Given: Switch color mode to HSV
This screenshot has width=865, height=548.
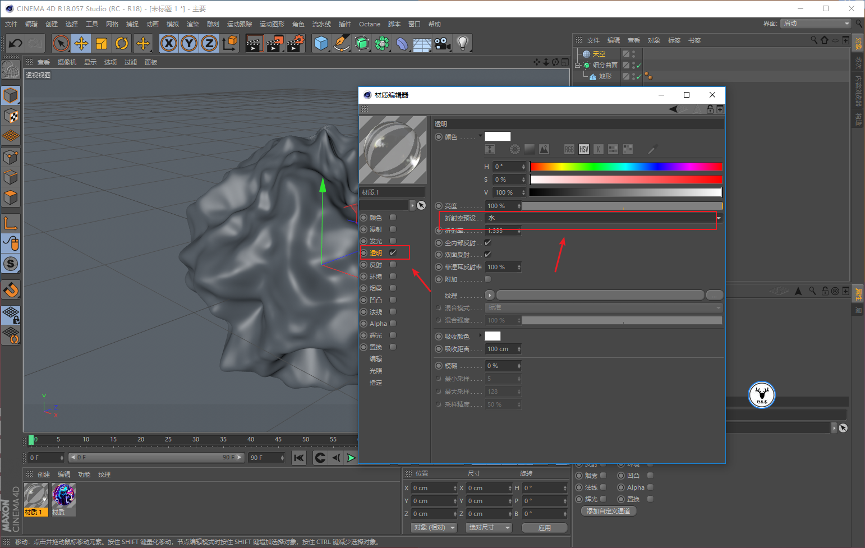Looking at the screenshot, I should click(x=584, y=149).
